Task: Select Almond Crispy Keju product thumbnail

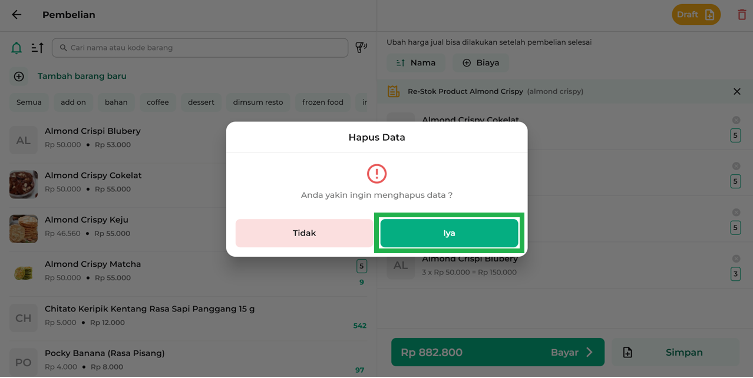Action: pyautogui.click(x=24, y=228)
